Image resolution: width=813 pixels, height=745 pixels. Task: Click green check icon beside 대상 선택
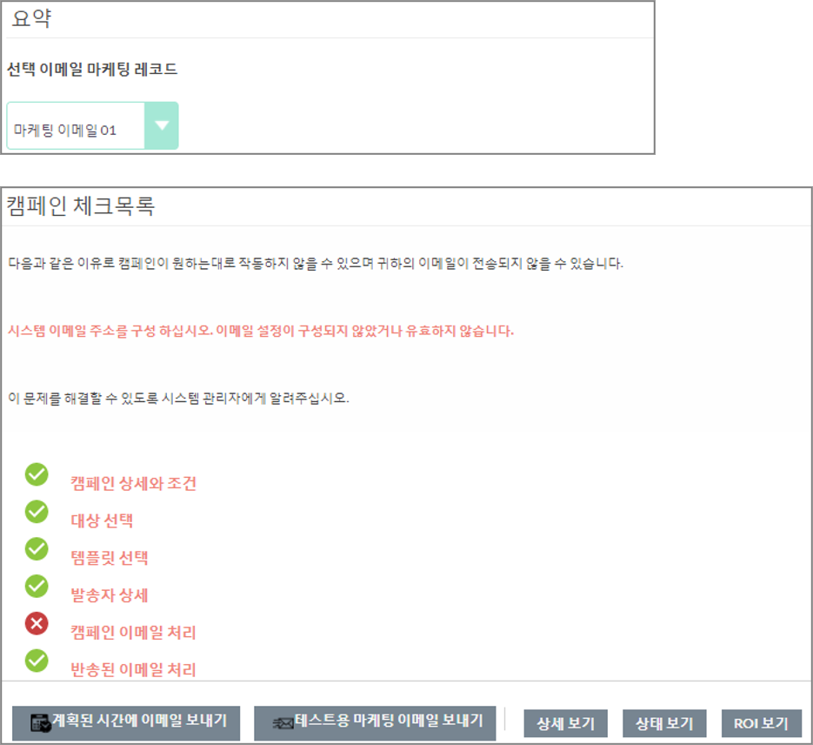tap(37, 512)
